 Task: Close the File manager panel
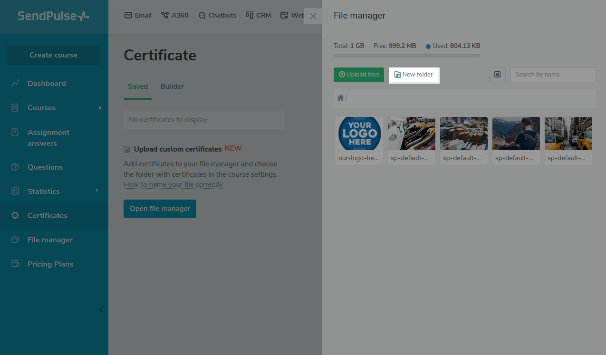coord(313,16)
